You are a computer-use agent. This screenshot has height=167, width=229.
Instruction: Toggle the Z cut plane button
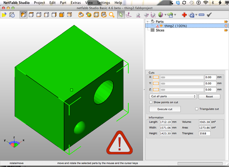tap(156, 90)
